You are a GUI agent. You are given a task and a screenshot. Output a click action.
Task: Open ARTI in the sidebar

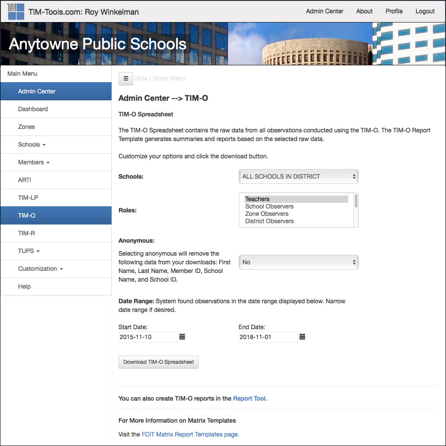point(56,180)
